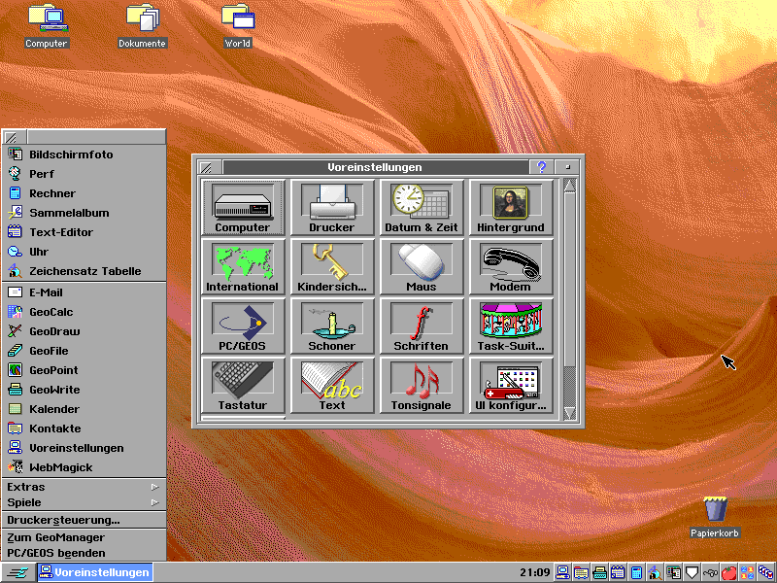The image size is (777, 583).
Task: Click the printer-like GeoWrite tray icon
Action: click(x=599, y=572)
